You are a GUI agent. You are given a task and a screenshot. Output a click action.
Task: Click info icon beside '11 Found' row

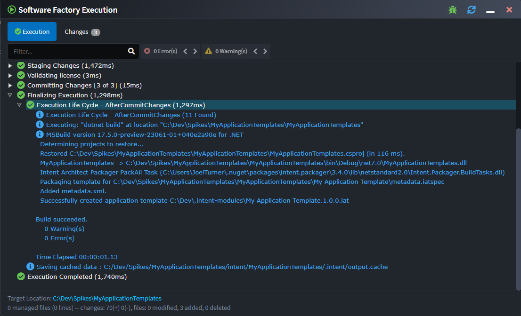pos(40,115)
